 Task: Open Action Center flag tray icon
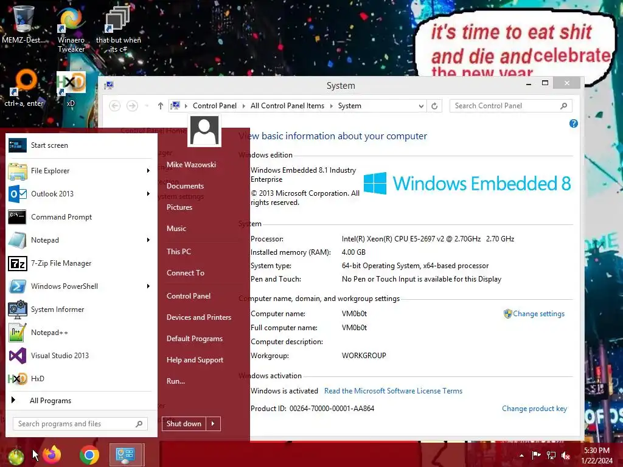[x=536, y=455]
